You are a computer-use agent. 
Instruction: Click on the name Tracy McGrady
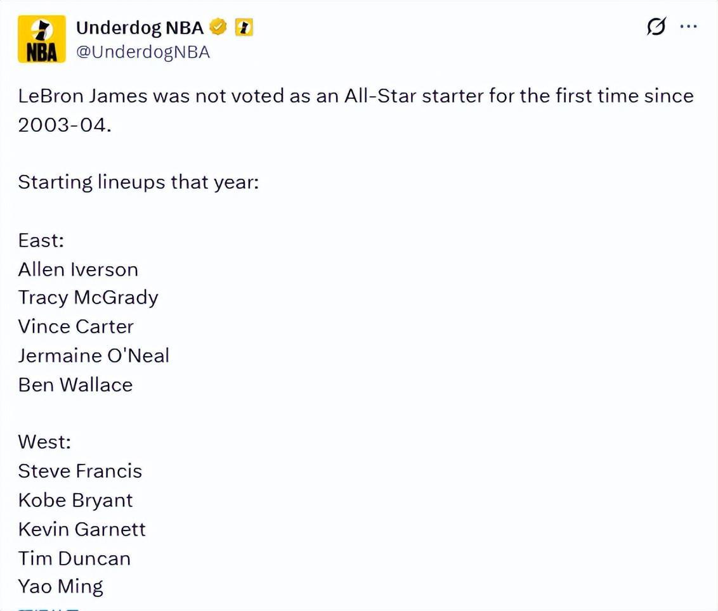click(88, 298)
